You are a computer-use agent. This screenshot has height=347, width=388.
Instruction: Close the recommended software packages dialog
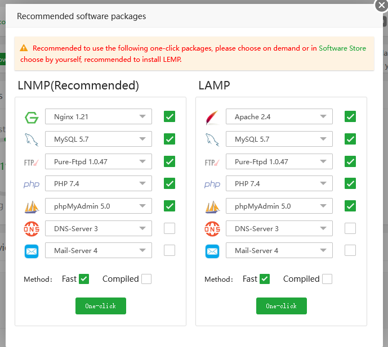[381, 5]
